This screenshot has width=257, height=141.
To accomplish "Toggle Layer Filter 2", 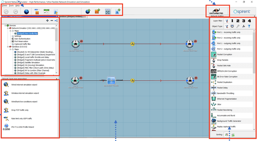I will 238,21.
